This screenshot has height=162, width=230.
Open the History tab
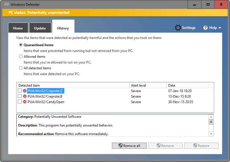(63, 26)
